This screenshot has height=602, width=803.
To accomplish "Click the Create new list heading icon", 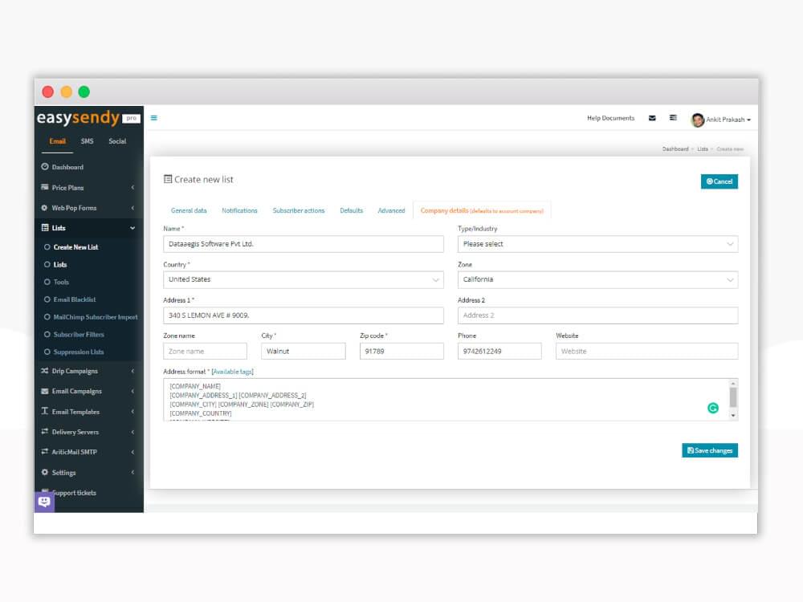I will click(x=168, y=179).
